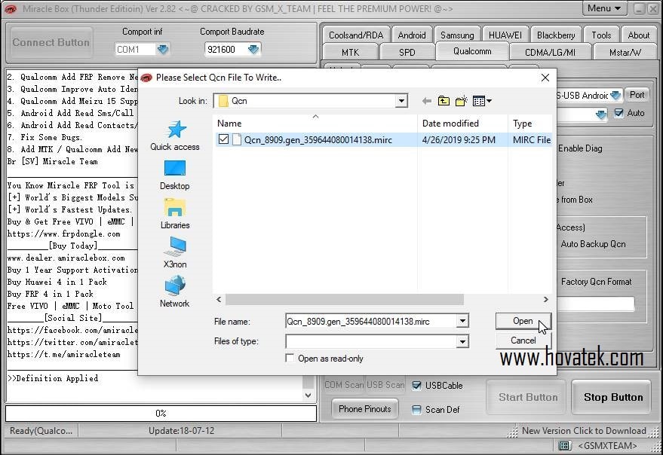Image resolution: width=663 pixels, height=455 pixels.
Task: Select the Qcn_8909.gen file name field
Action: [x=370, y=321]
